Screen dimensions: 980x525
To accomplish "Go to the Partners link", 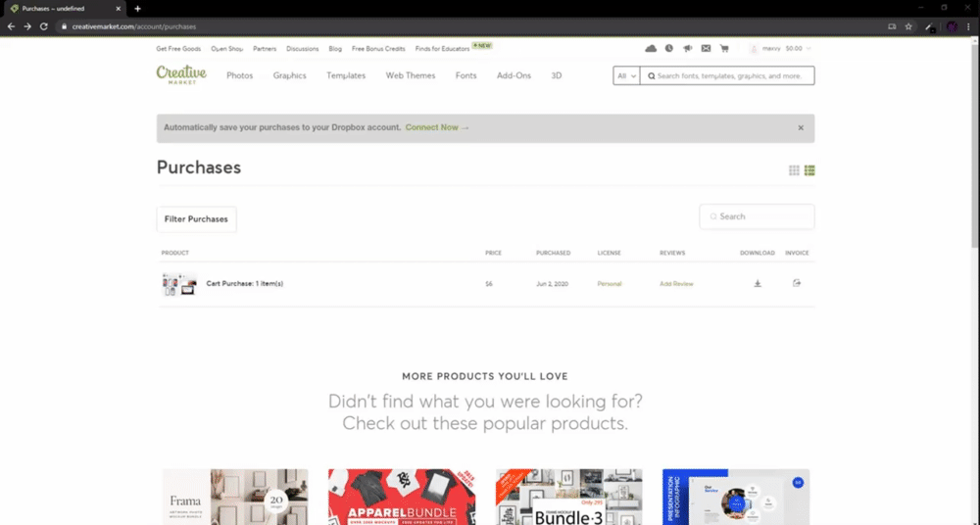I will 265,49.
